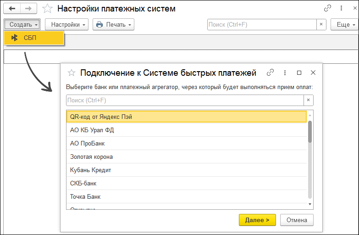Copy link icon in main window header
This screenshot has height=235, width=359.
pos(327,8)
